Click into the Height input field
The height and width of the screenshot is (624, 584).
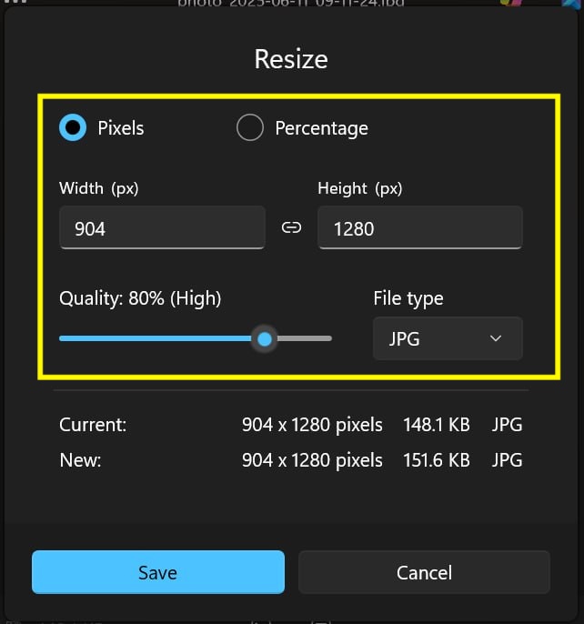click(419, 228)
